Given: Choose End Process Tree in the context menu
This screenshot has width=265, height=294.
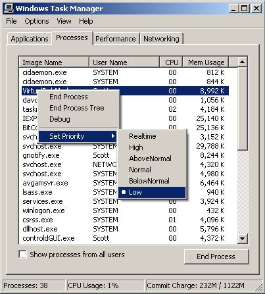Looking at the screenshot, I should pyautogui.click(x=77, y=108).
